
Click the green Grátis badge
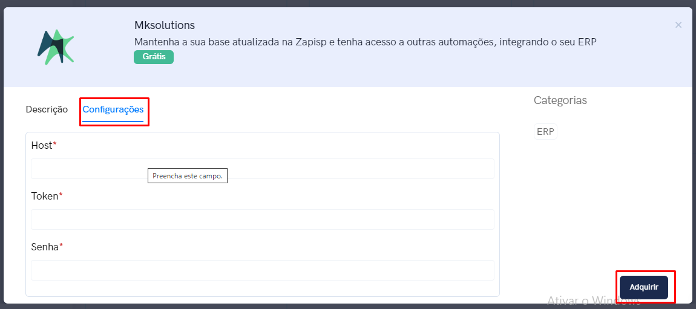click(x=154, y=57)
